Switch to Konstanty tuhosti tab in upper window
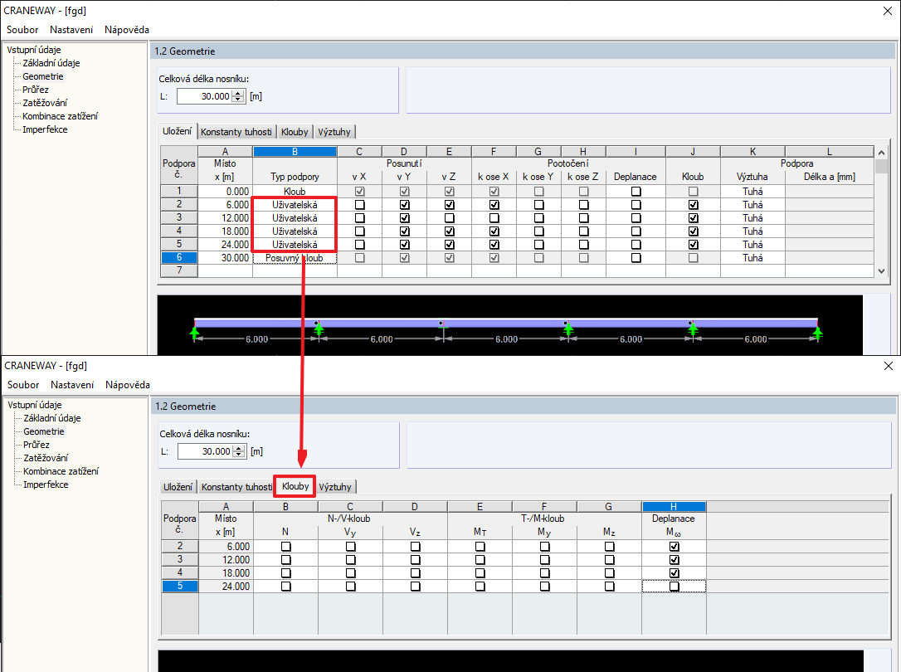The width and height of the screenshot is (901, 672). [x=236, y=132]
